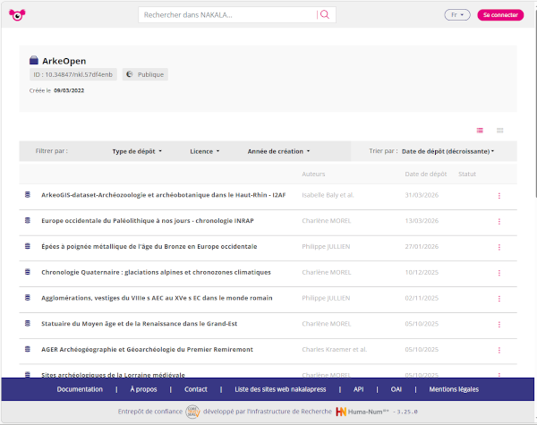Image resolution: width=537 pixels, height=425 pixels.
Task: Click dataset icon of AGER Archéogéographie row
Action: (x=28, y=349)
